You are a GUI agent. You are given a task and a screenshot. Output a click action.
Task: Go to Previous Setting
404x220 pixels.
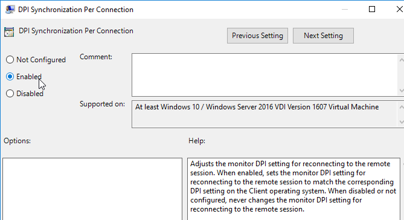coord(257,36)
